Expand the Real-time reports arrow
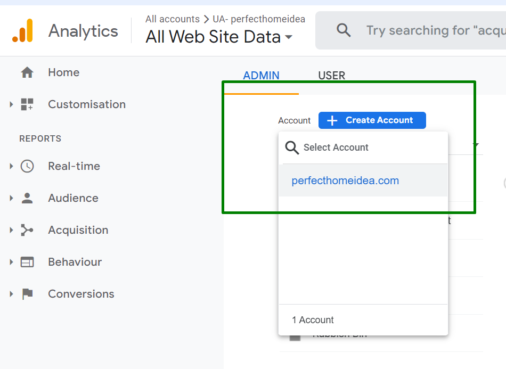 [11, 166]
